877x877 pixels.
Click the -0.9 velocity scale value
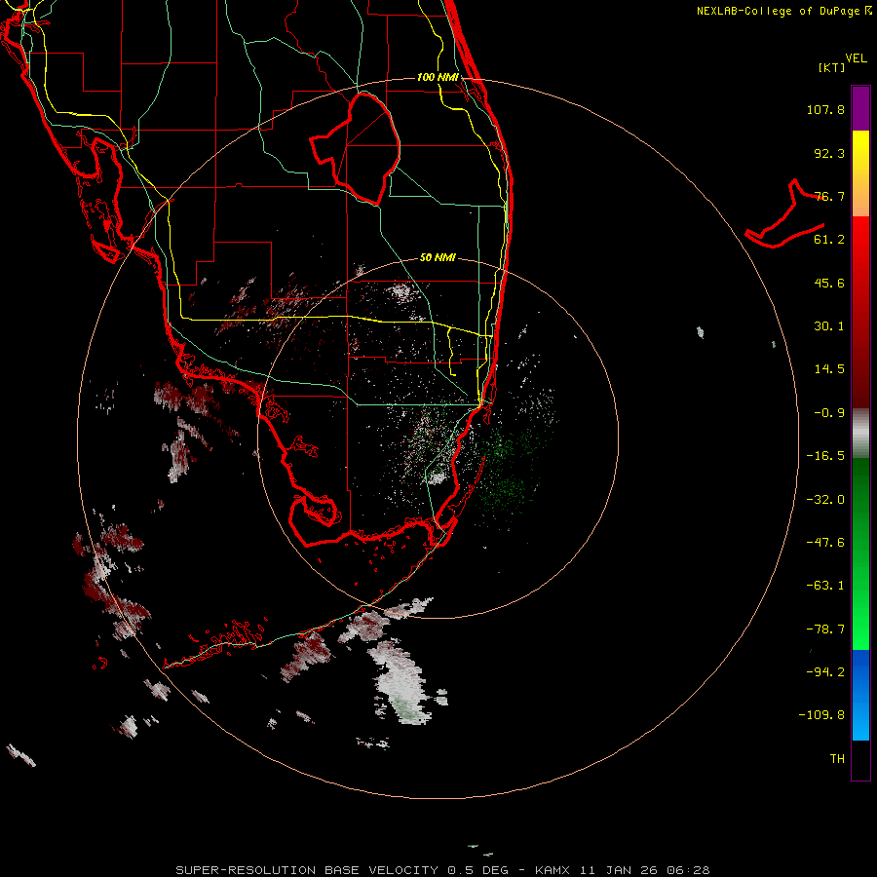click(x=829, y=413)
